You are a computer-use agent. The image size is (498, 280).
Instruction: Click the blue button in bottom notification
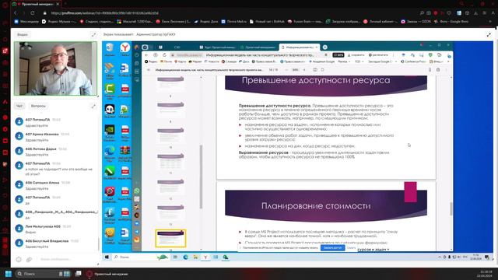[x=332, y=247]
